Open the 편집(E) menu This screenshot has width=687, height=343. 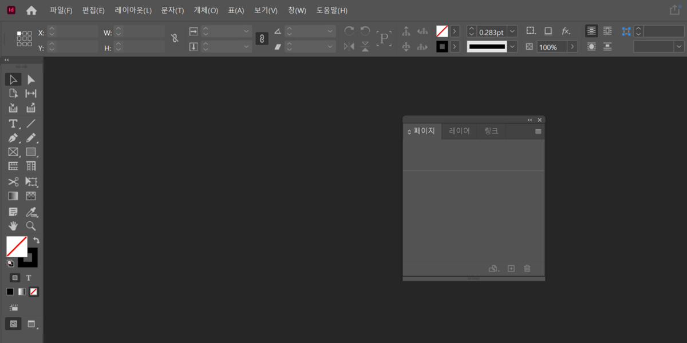click(93, 10)
